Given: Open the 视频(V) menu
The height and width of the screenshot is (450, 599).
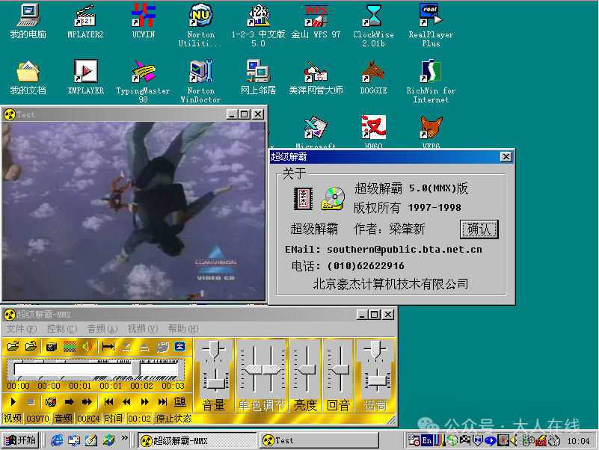Looking at the screenshot, I should 143,329.
